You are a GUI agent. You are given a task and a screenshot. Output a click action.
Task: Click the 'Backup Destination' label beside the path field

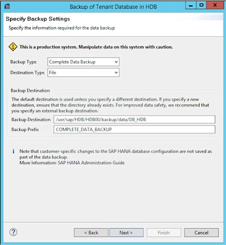[31, 119]
